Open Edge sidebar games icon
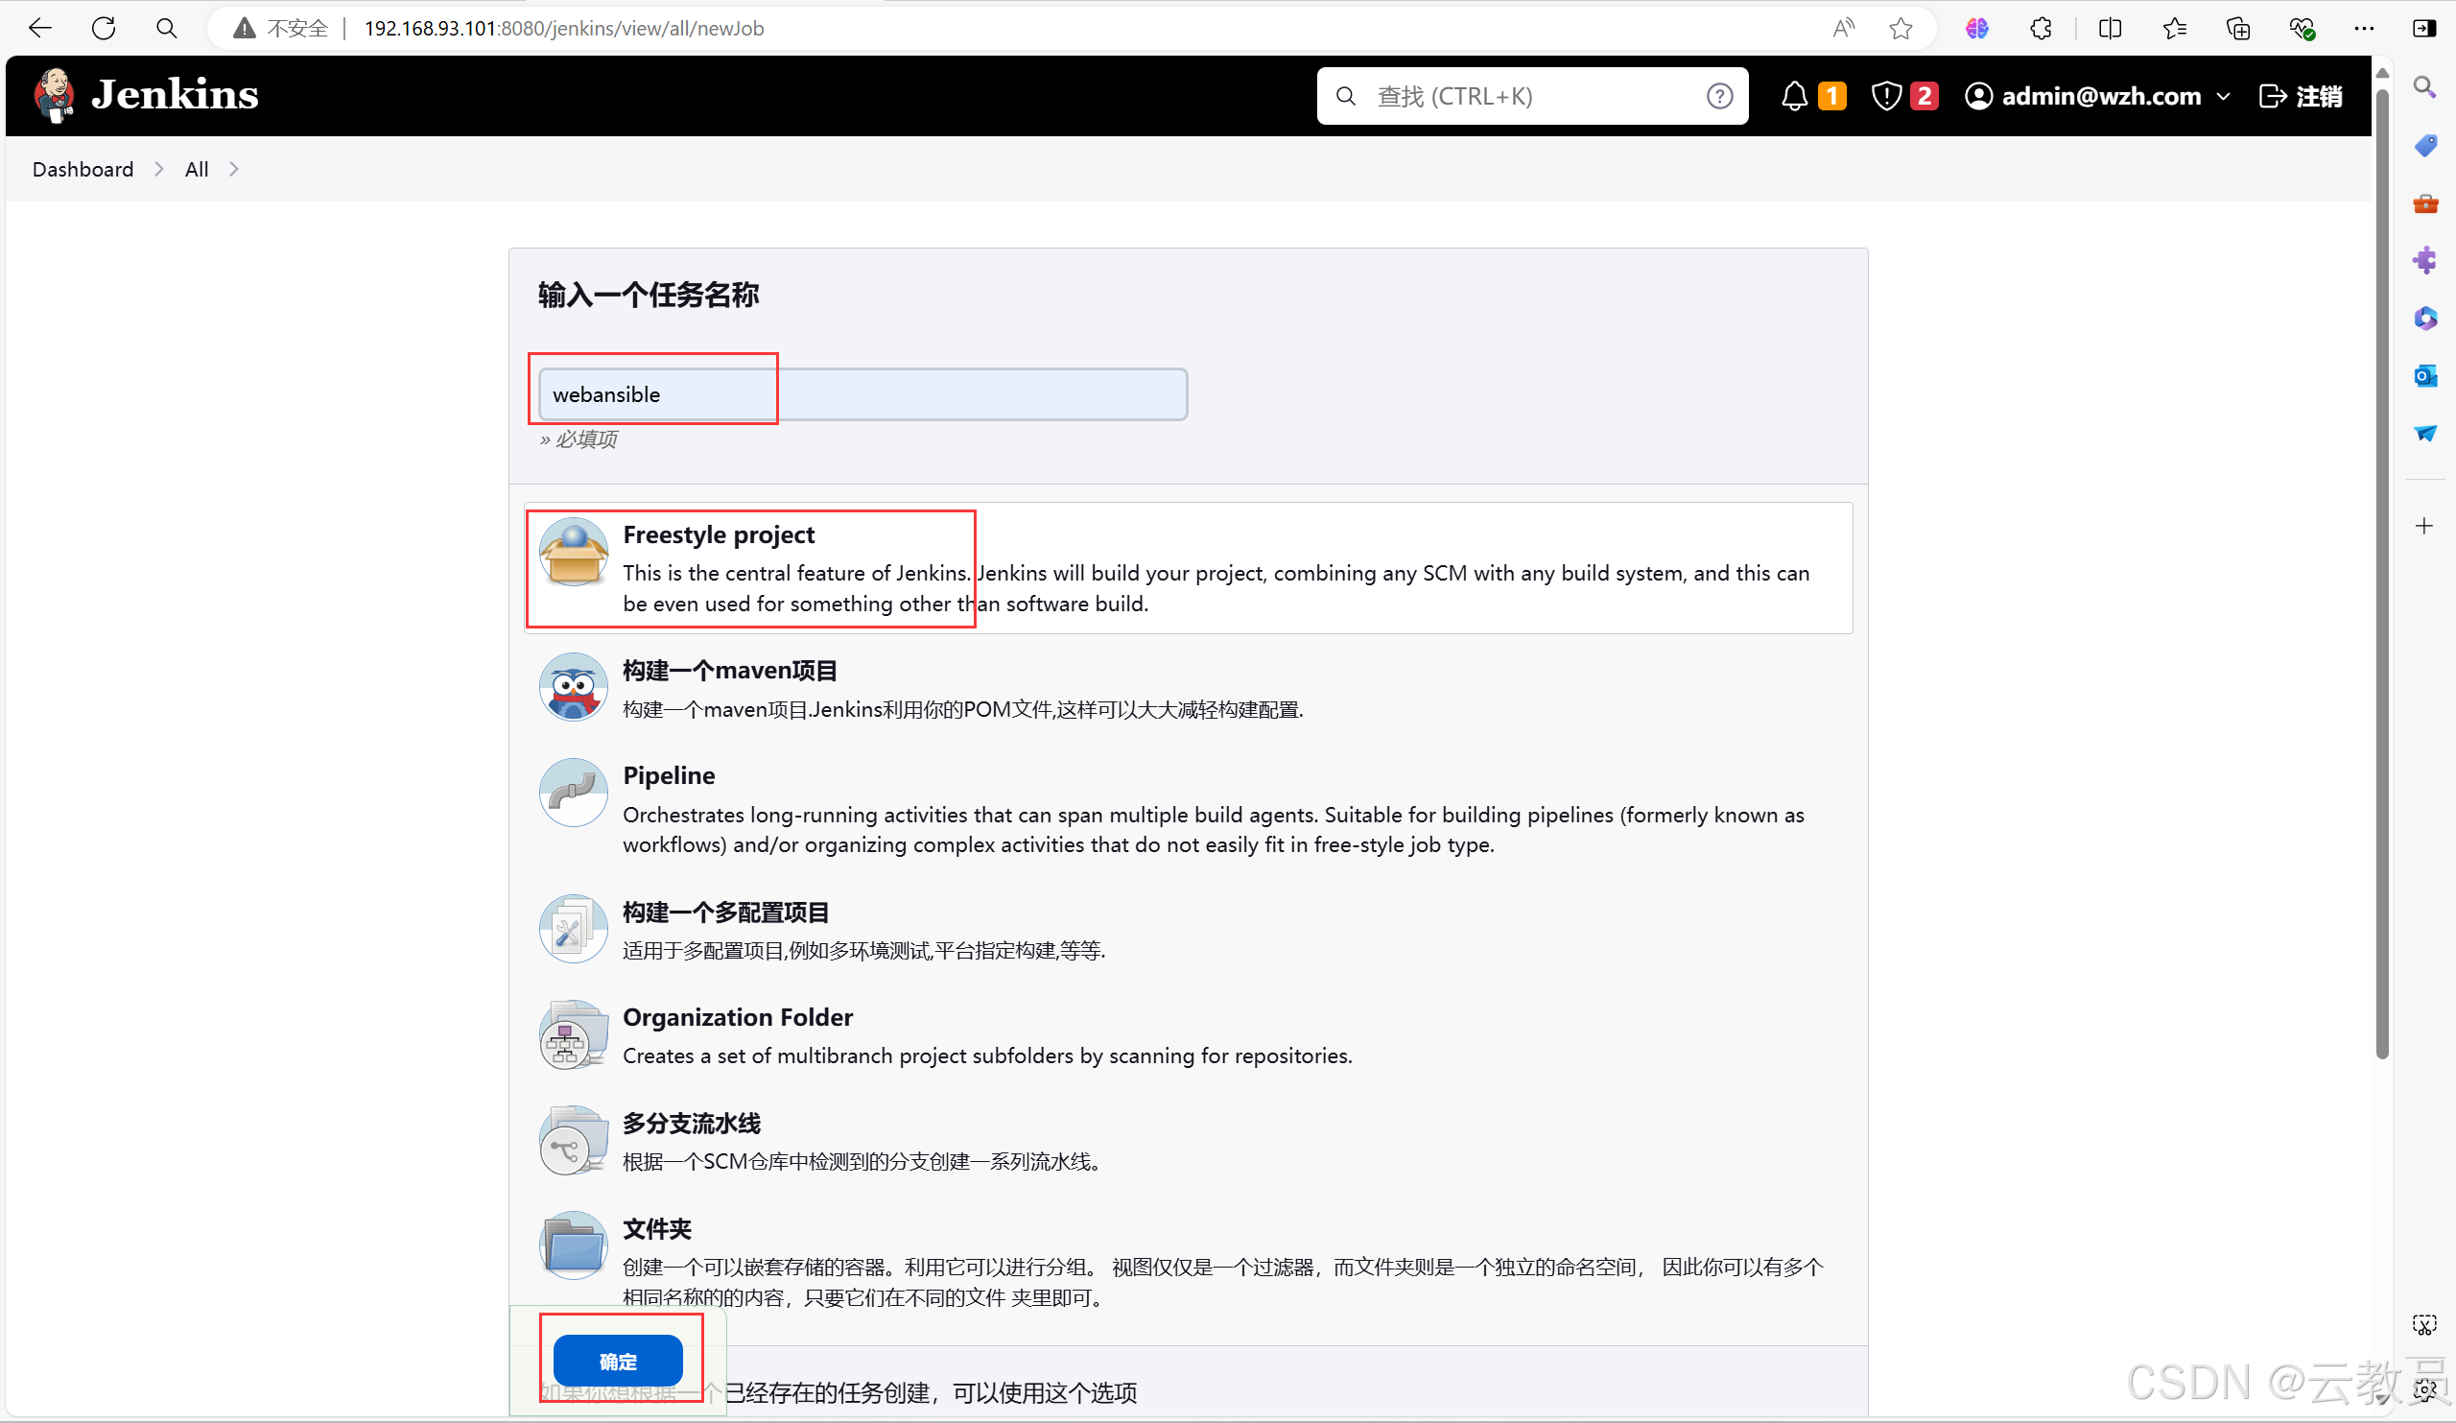 (2424, 260)
